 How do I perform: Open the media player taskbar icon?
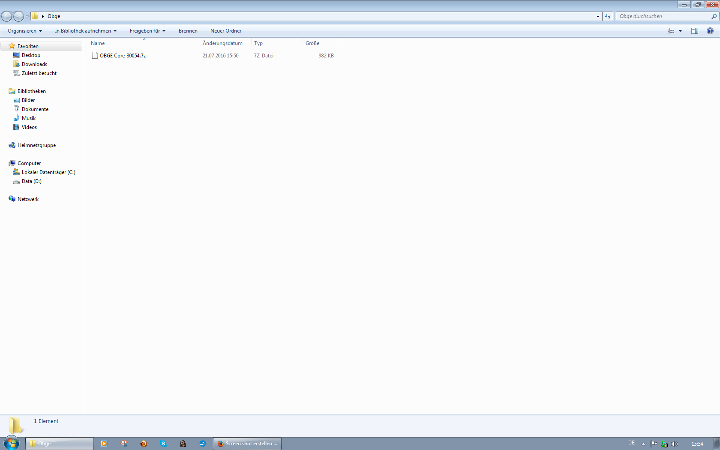[104, 444]
